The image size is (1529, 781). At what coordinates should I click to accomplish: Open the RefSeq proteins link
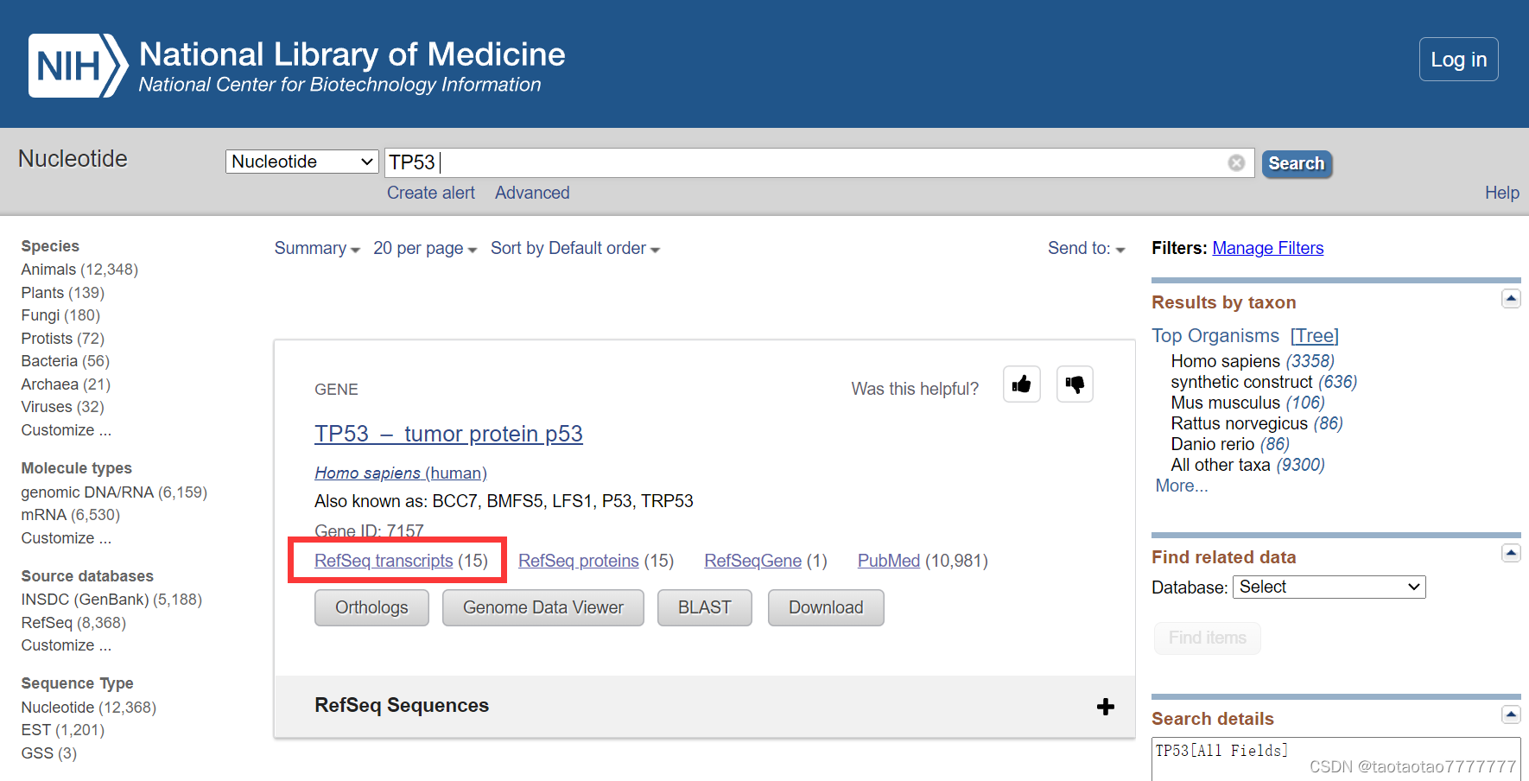coord(578,561)
